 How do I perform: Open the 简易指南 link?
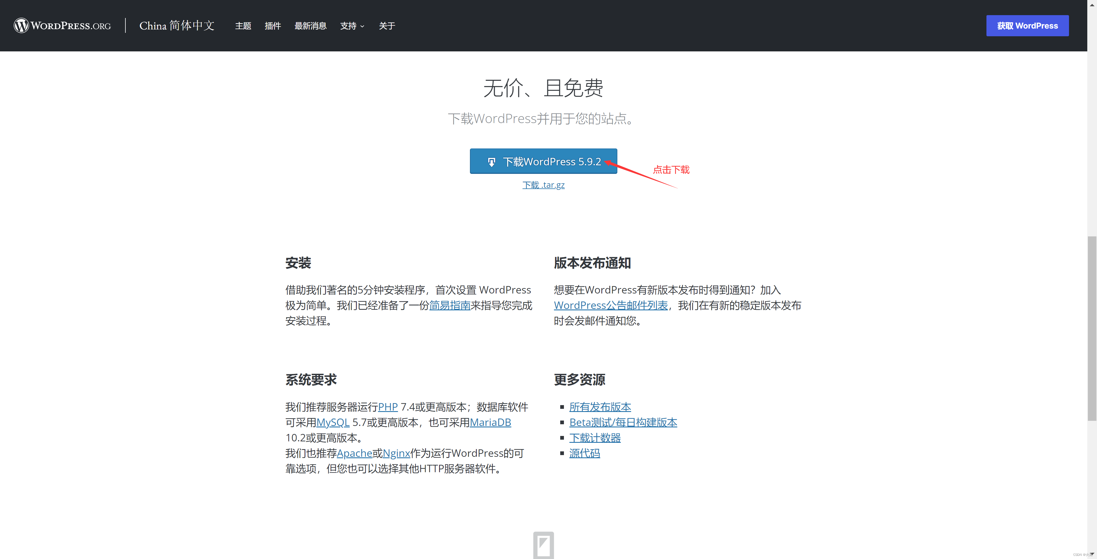450,305
